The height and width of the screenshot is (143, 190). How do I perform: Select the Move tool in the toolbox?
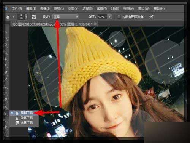(6, 32)
